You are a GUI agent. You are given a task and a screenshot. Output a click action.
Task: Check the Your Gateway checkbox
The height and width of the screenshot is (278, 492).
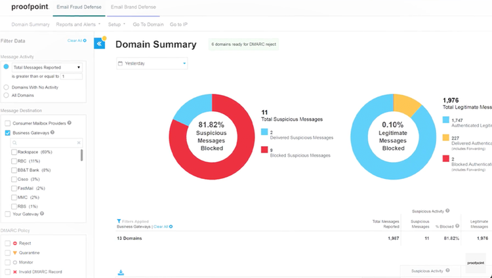click(7, 214)
